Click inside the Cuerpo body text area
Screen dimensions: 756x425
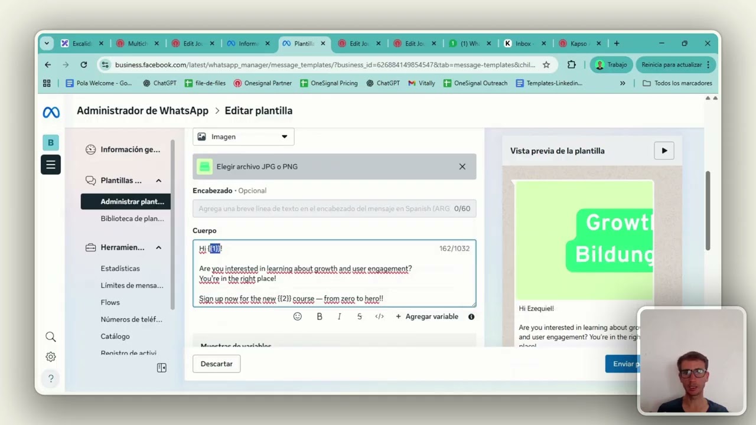point(334,273)
